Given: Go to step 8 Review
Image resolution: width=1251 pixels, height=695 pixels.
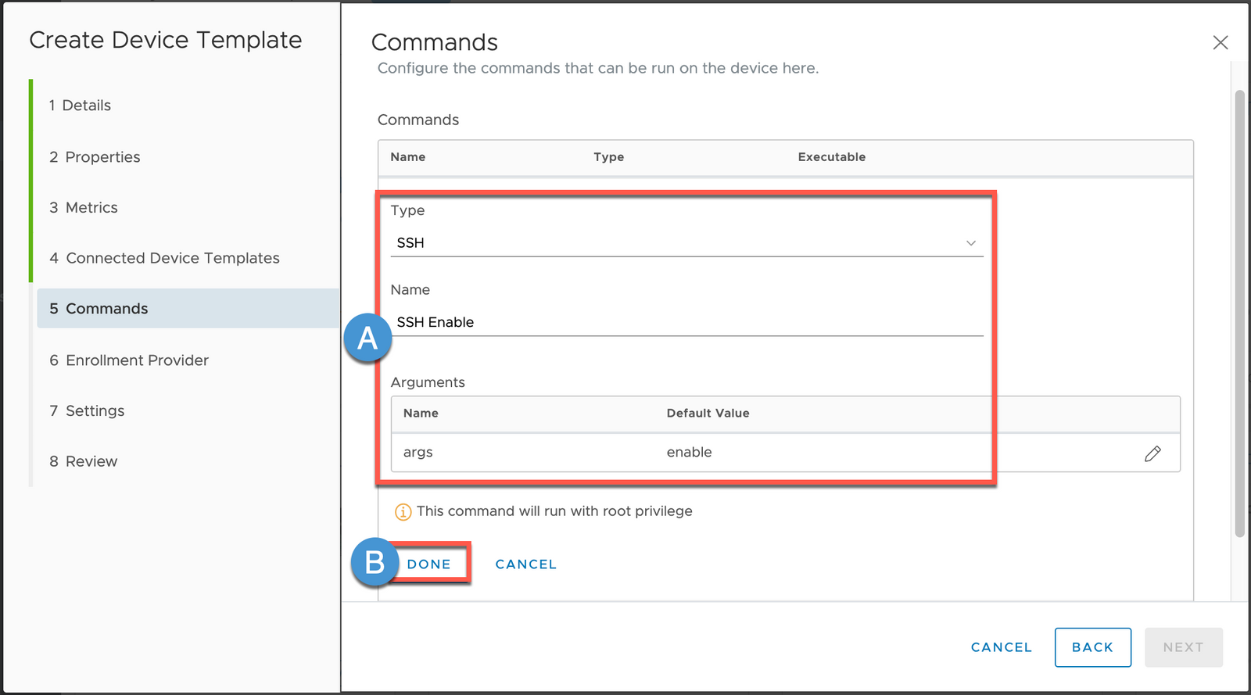Looking at the screenshot, I should [x=83, y=462].
